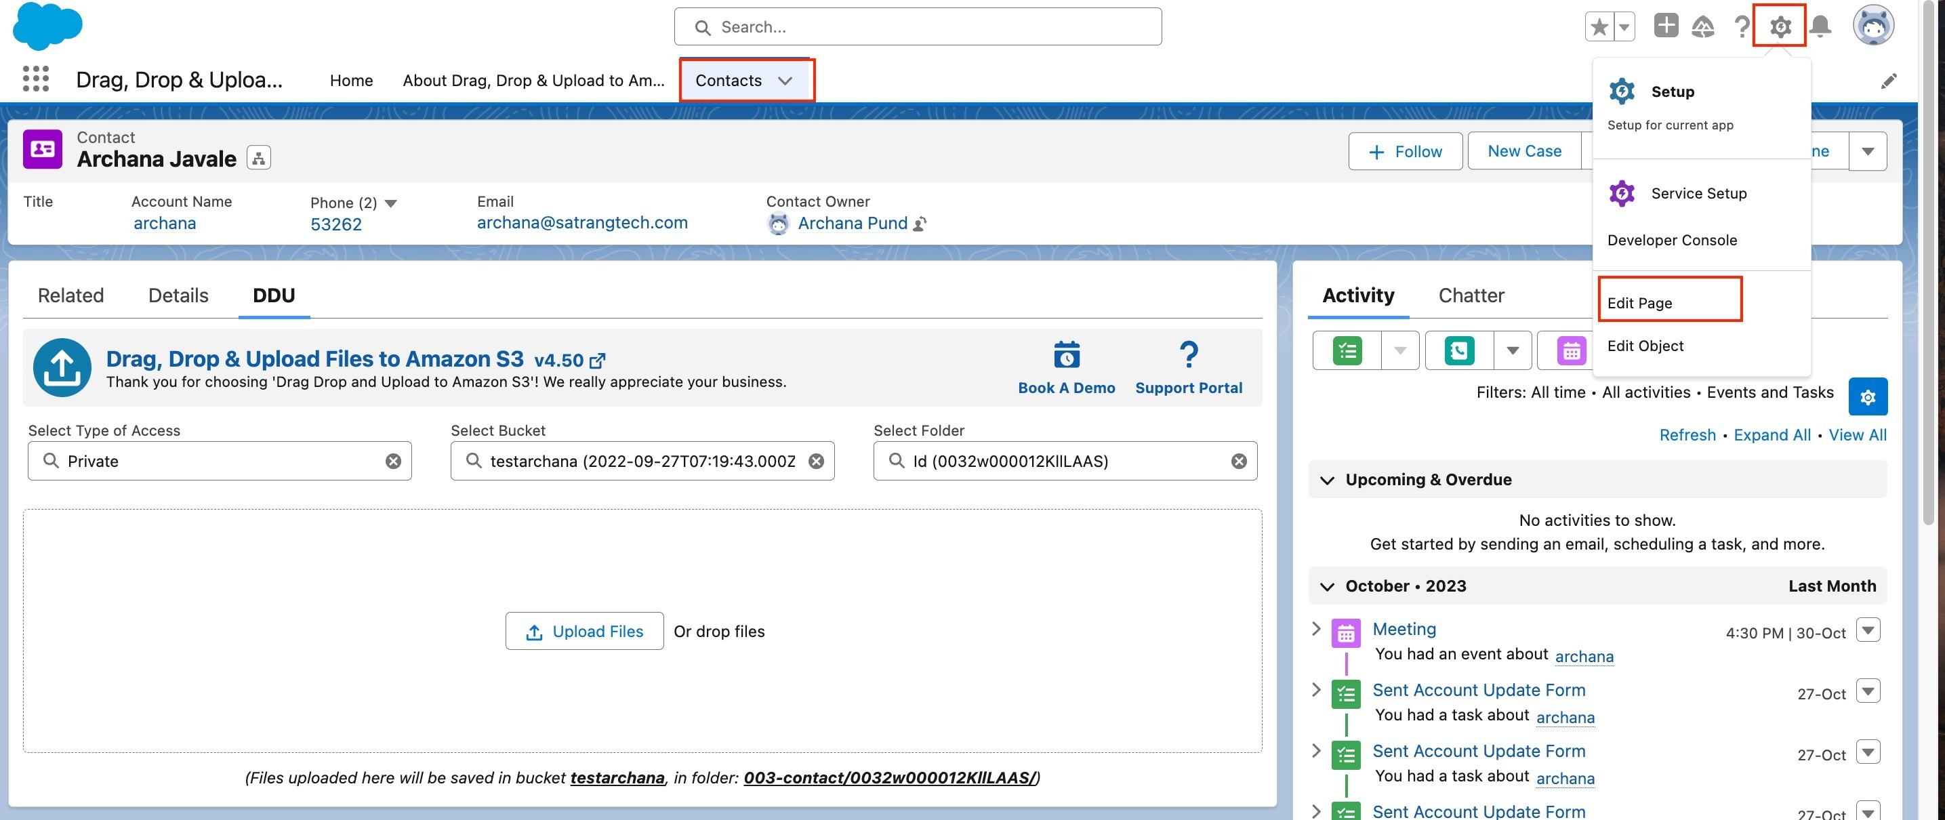Click the Upload Files button
1945x820 pixels.
click(x=584, y=631)
